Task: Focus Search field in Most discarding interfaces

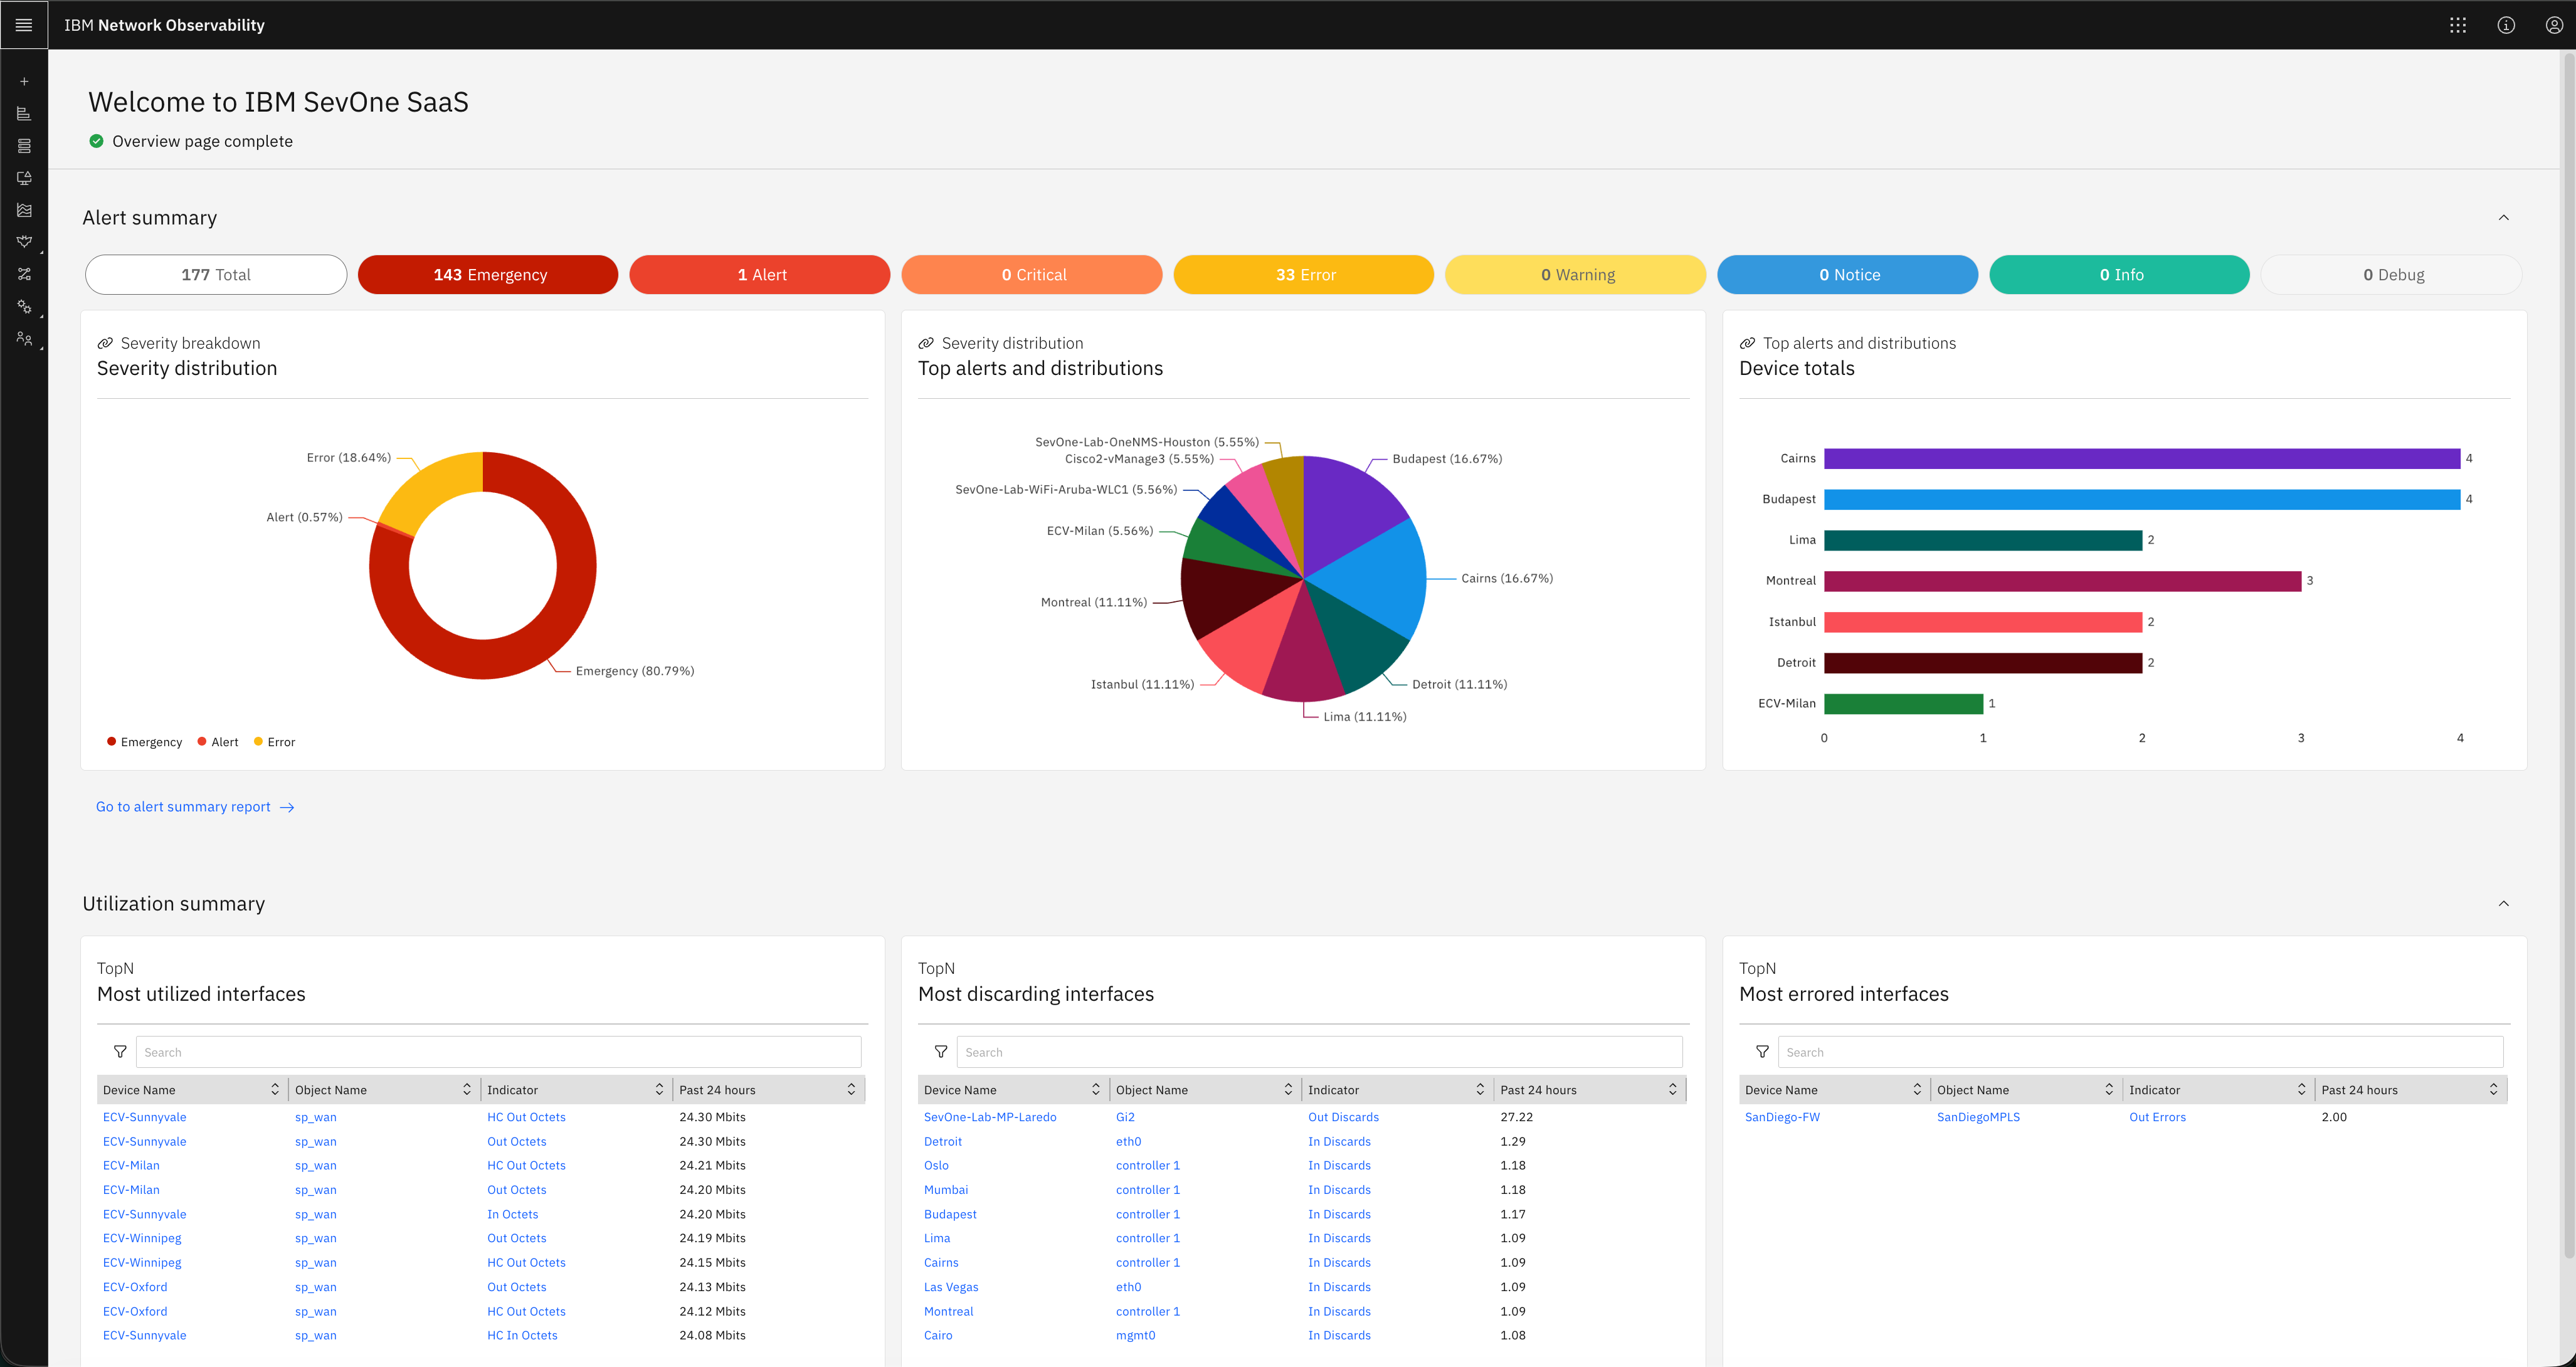Action: [1319, 1052]
